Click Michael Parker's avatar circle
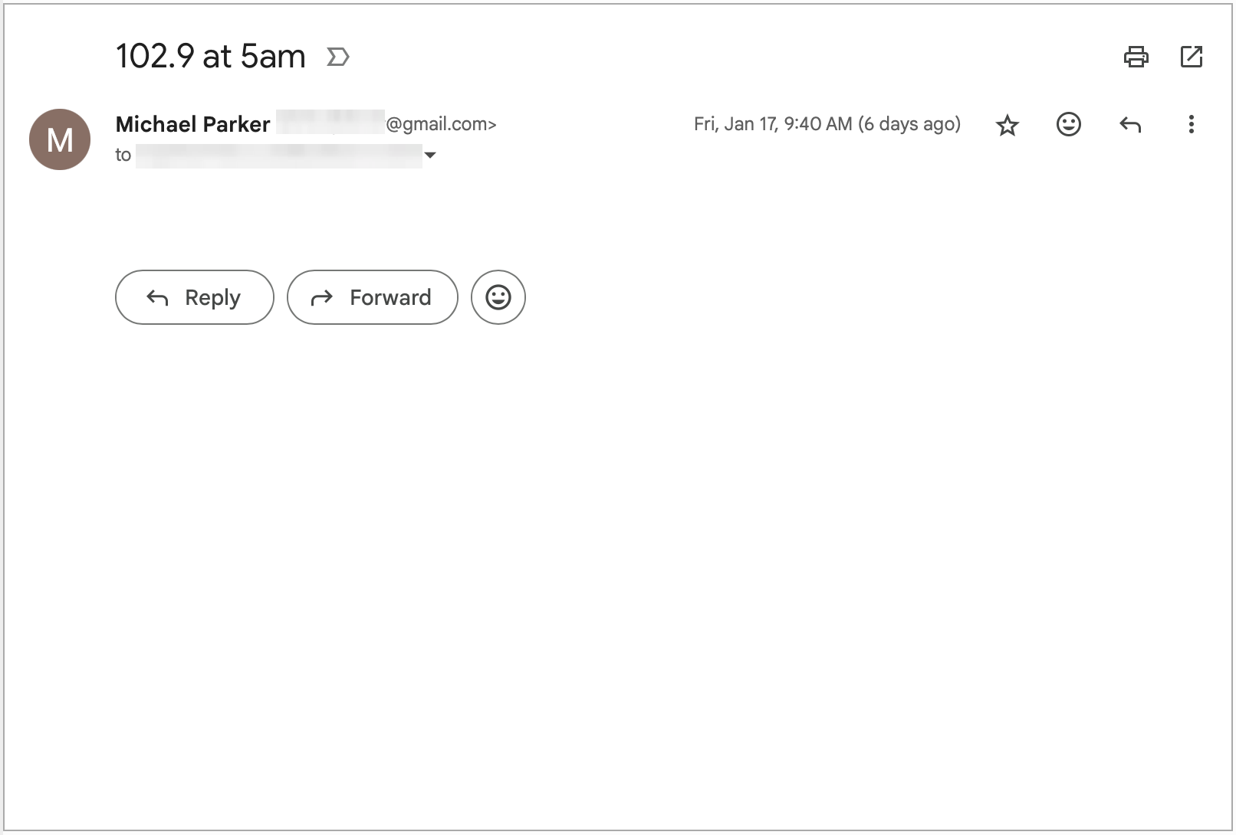Image resolution: width=1236 pixels, height=835 pixels. point(59,139)
